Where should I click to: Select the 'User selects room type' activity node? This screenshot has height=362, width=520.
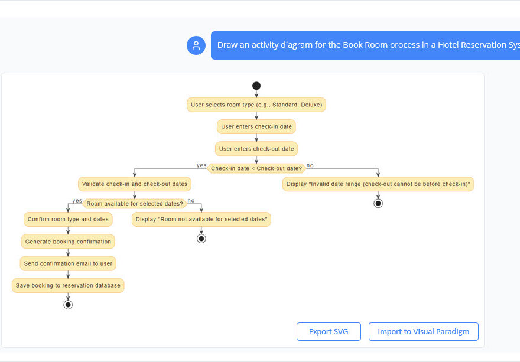[x=256, y=105]
